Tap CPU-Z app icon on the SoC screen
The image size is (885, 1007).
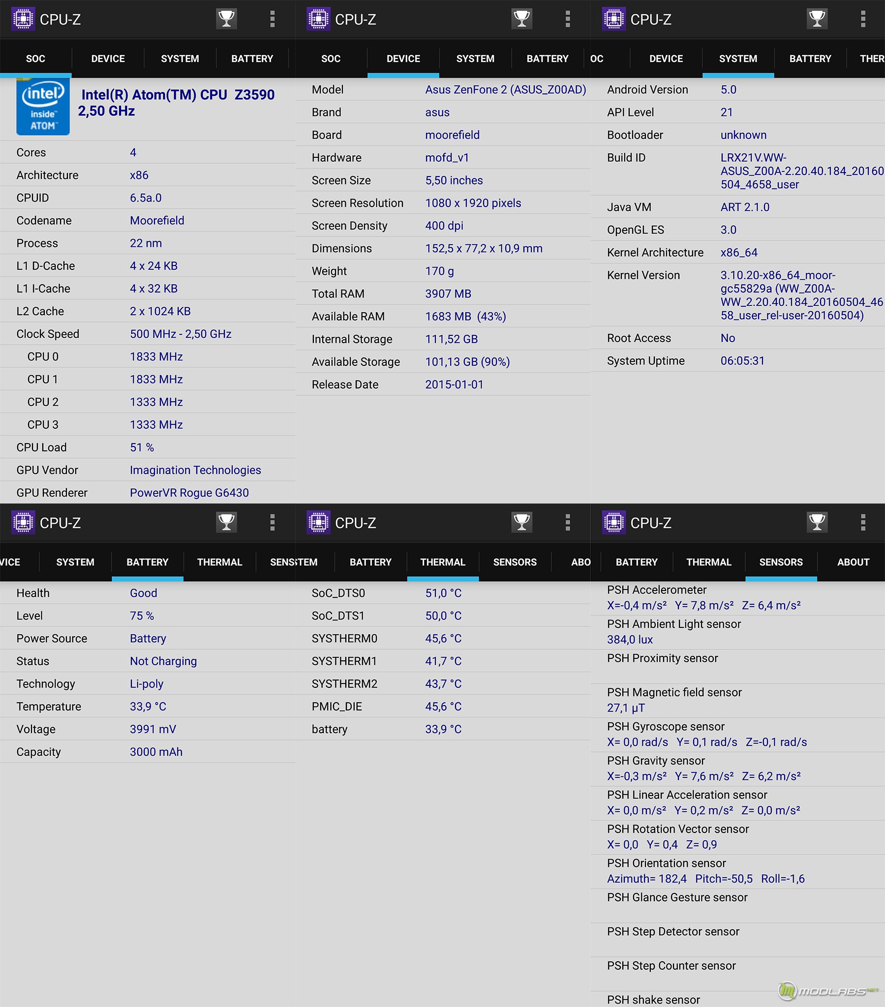(x=23, y=19)
